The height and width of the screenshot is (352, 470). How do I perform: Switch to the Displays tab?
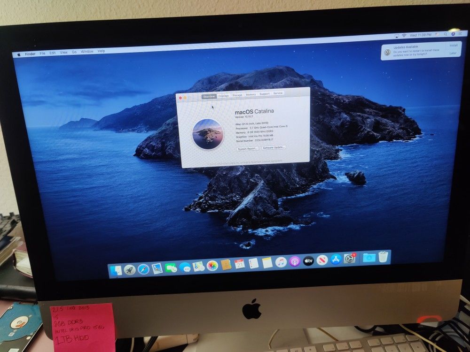tap(223, 96)
